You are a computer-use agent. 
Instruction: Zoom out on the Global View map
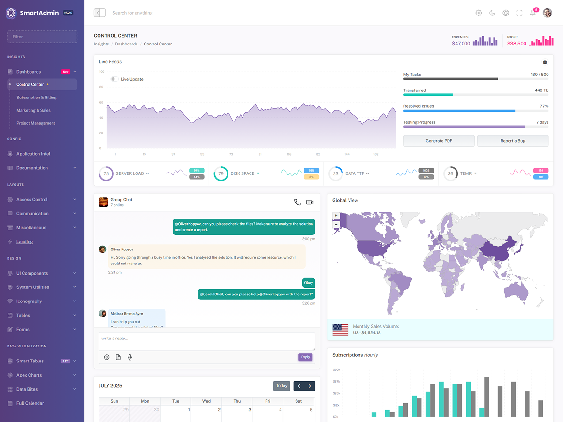click(x=336, y=225)
